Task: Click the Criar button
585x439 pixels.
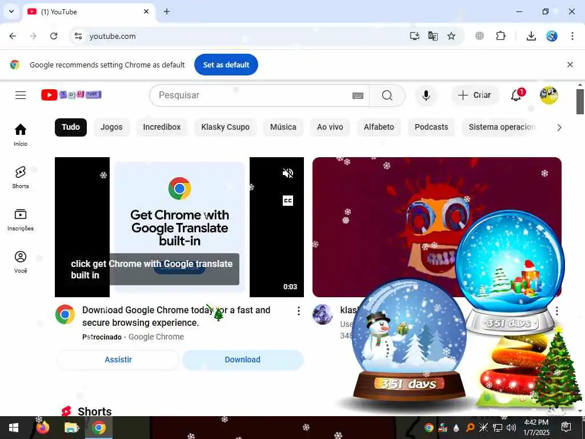Action: coord(475,95)
